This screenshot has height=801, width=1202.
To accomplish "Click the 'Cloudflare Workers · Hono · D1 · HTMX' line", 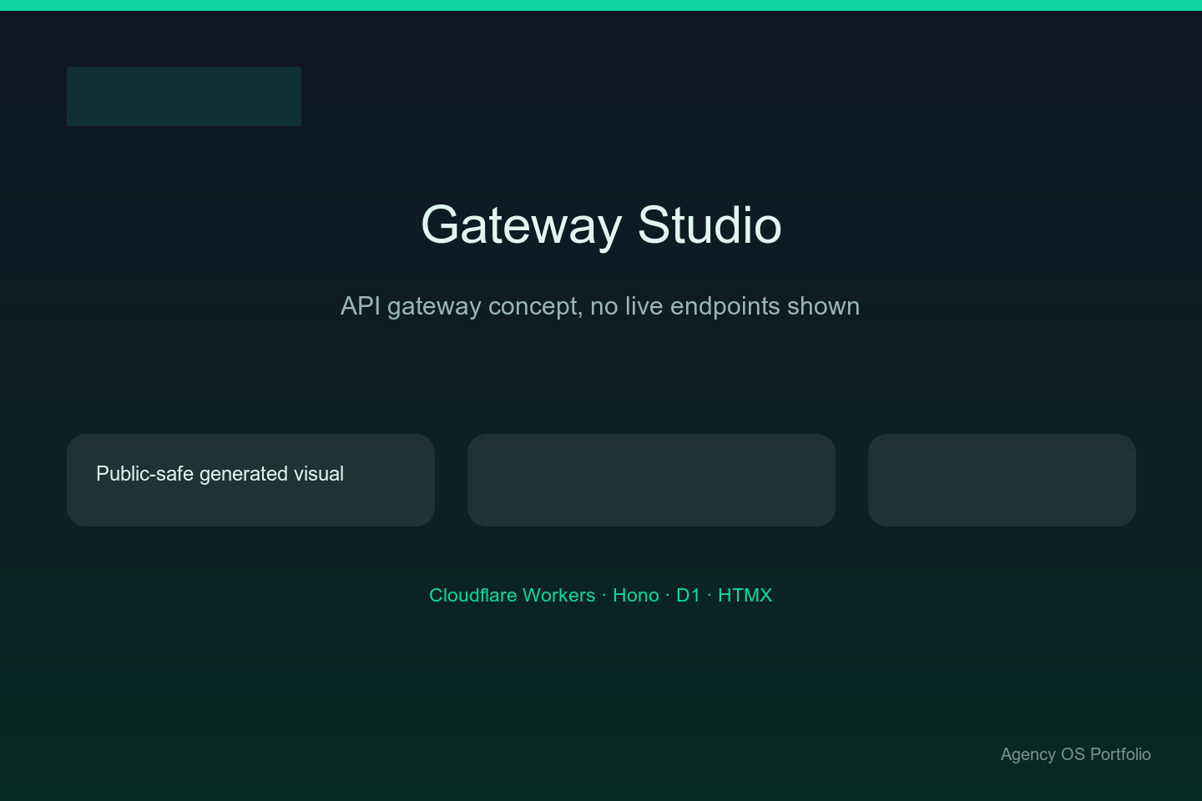I will pos(601,595).
